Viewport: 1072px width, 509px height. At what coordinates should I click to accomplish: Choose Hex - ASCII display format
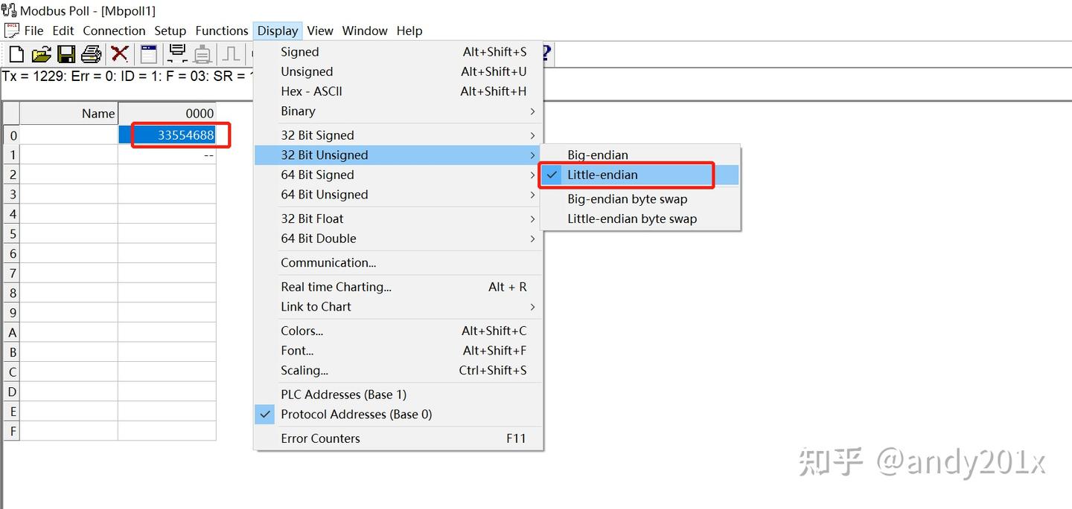click(x=311, y=91)
